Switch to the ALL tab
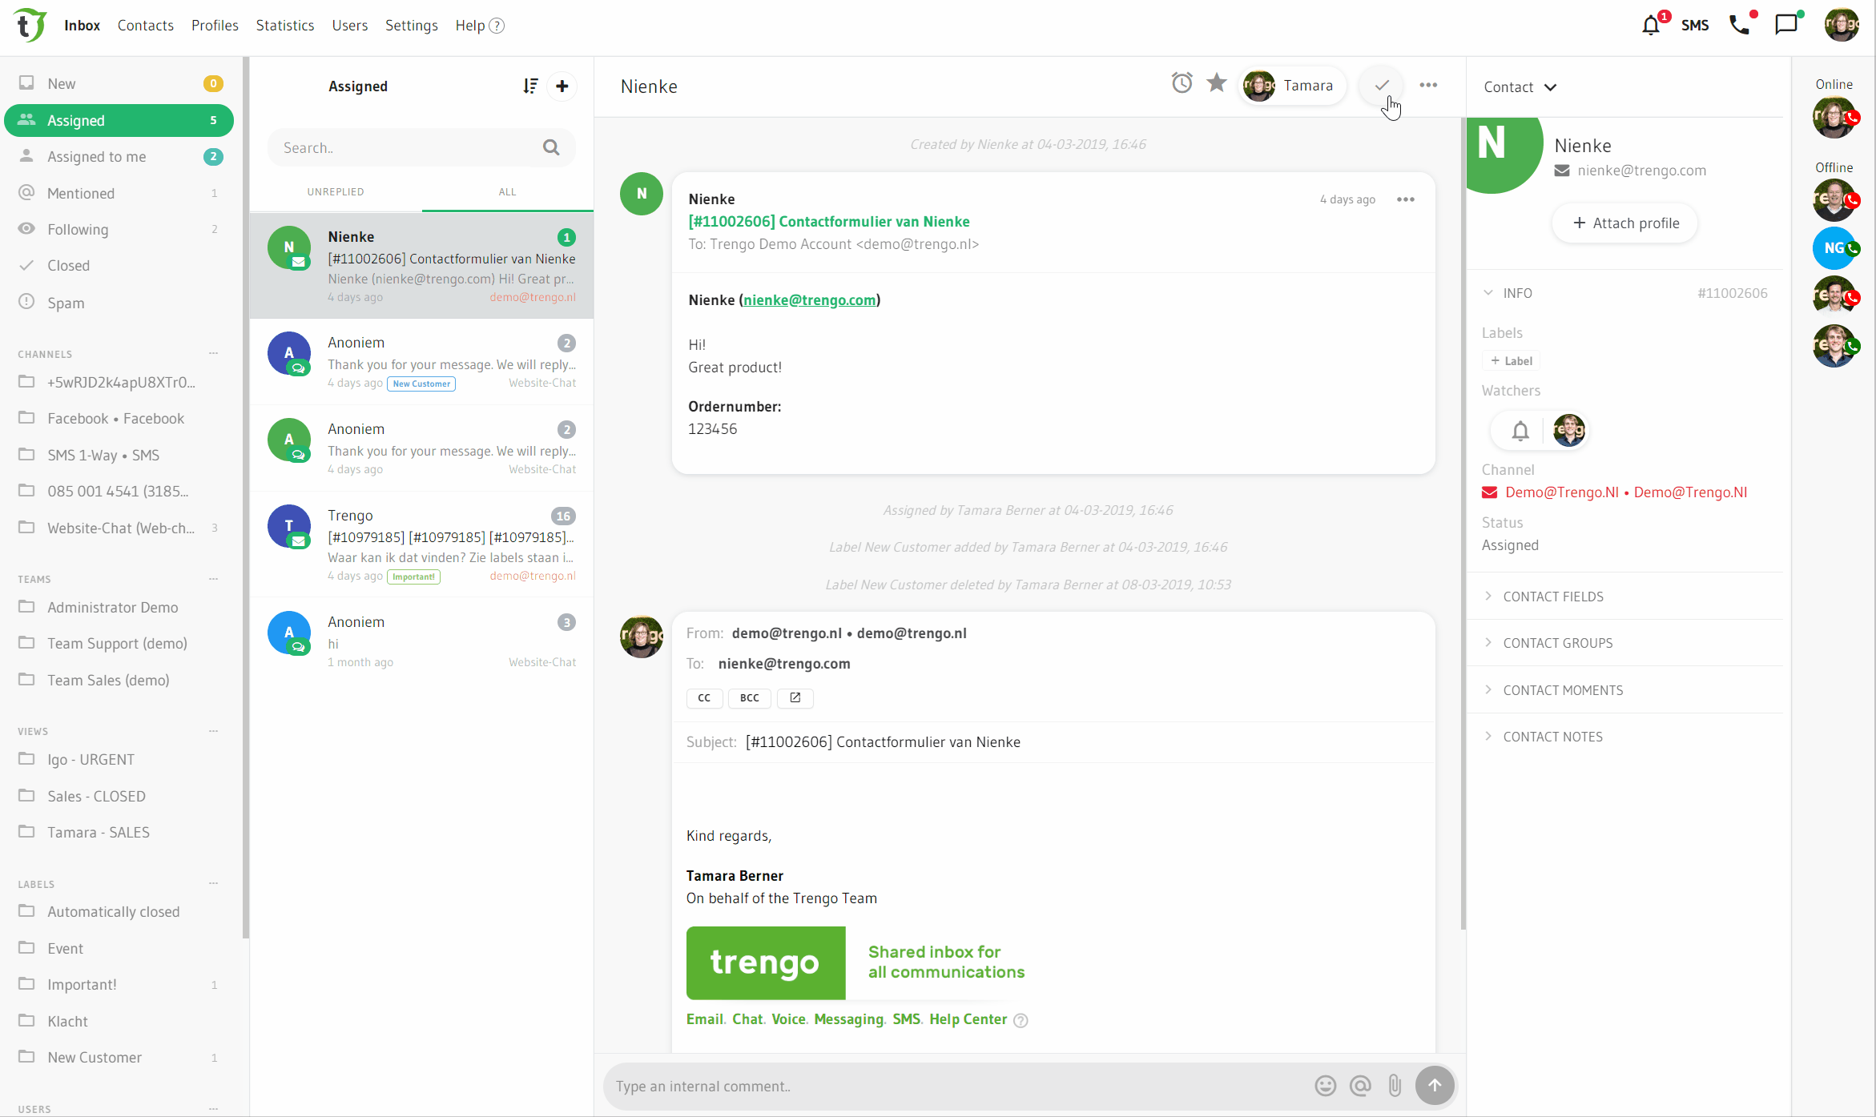Screen dimensions: 1876x1117 click(x=507, y=192)
